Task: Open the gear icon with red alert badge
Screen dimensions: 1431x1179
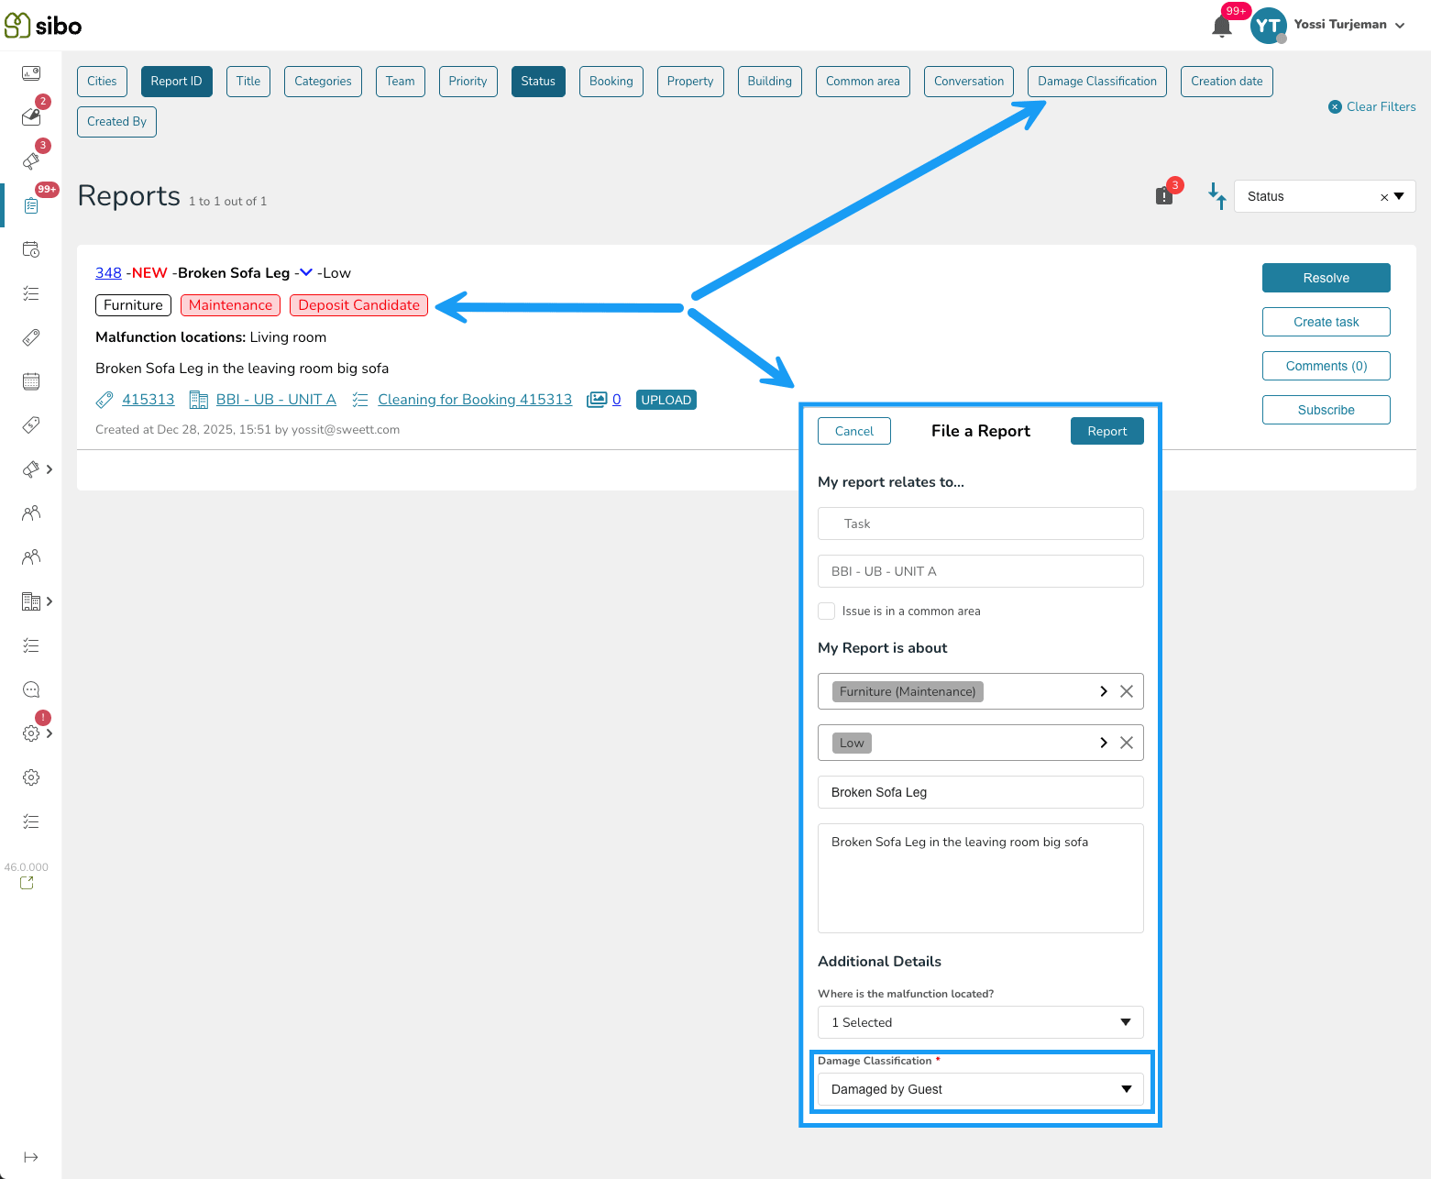Action: [x=31, y=733]
